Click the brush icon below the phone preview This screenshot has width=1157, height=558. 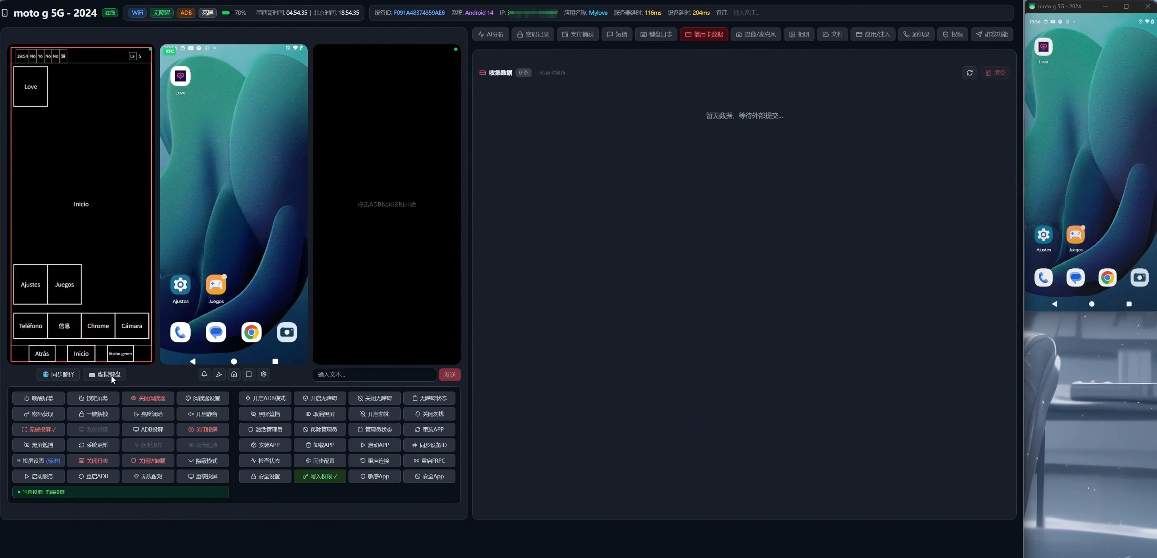pos(219,375)
